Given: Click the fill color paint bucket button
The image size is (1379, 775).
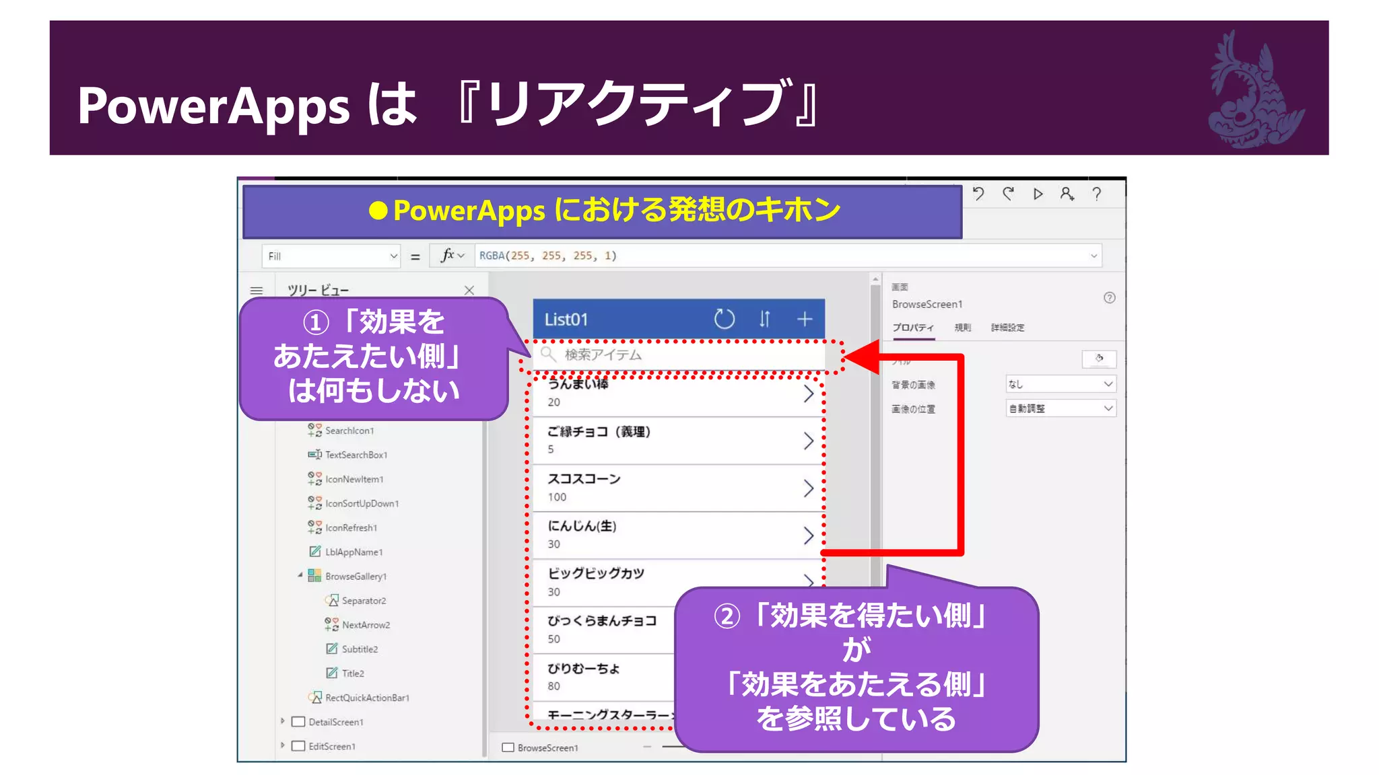Looking at the screenshot, I should coord(1099,359).
